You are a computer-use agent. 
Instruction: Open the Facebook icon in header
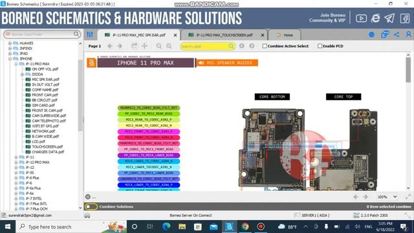(405, 19)
